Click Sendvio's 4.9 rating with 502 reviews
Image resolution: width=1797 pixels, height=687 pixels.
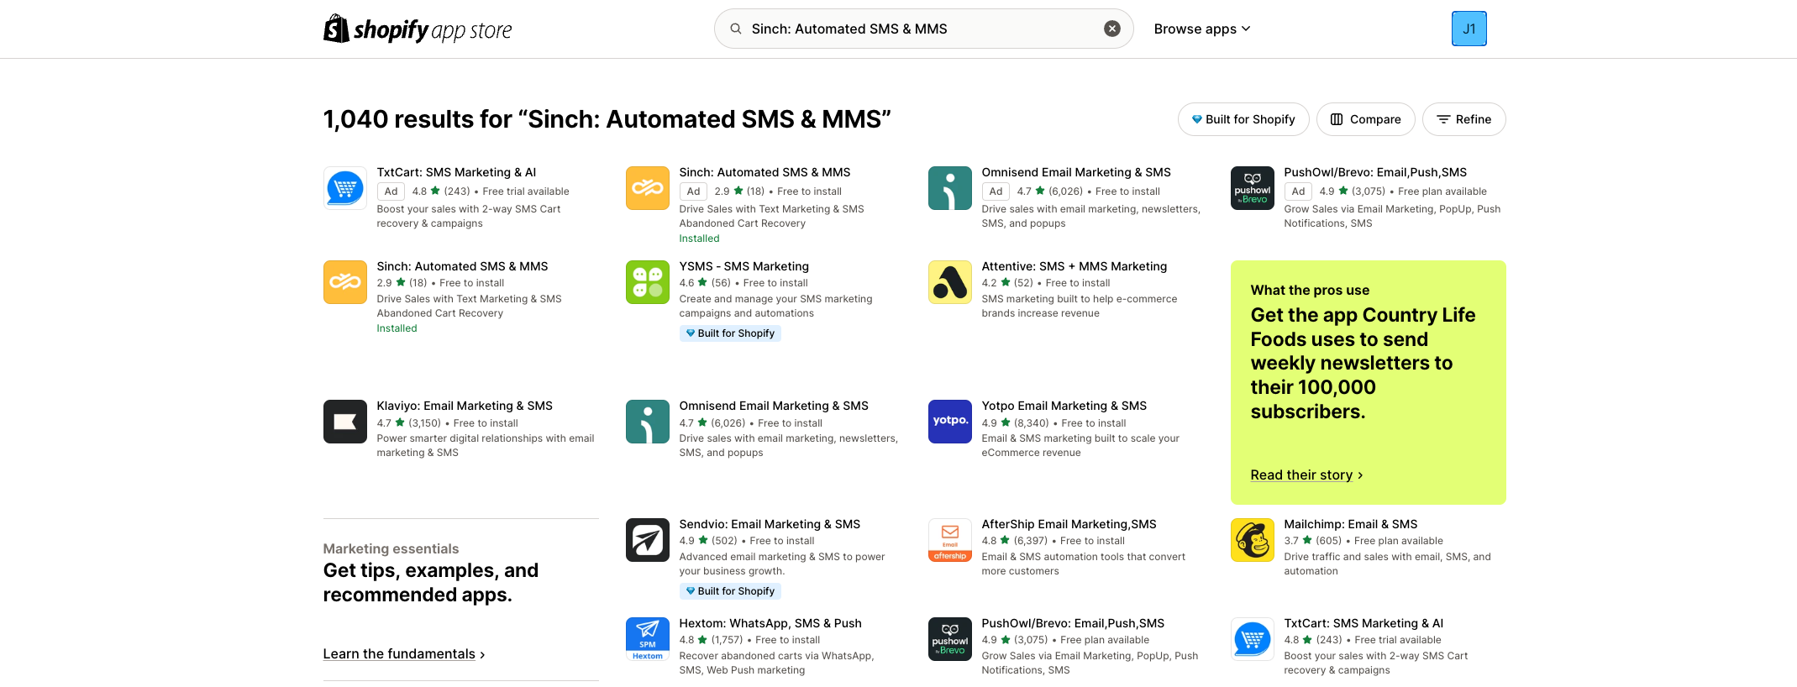pos(708,541)
